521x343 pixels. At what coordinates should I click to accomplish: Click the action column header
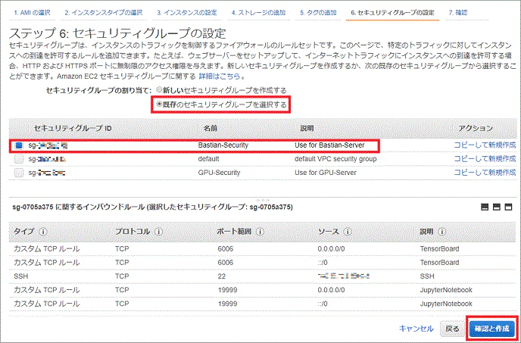pyautogui.click(x=476, y=128)
